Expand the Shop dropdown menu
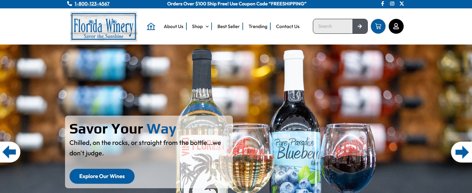This screenshot has width=472, height=193. [200, 26]
